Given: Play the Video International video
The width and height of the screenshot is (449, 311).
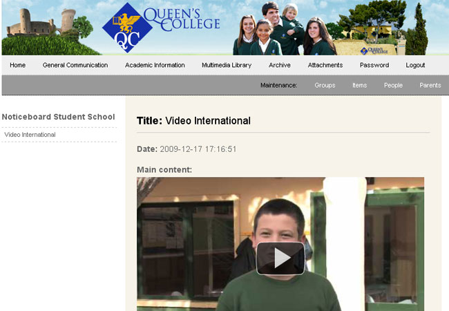Looking at the screenshot, I should (280, 258).
